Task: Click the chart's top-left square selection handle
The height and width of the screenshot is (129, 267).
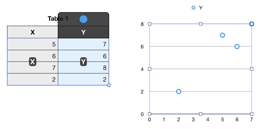Action: (x=150, y=24)
